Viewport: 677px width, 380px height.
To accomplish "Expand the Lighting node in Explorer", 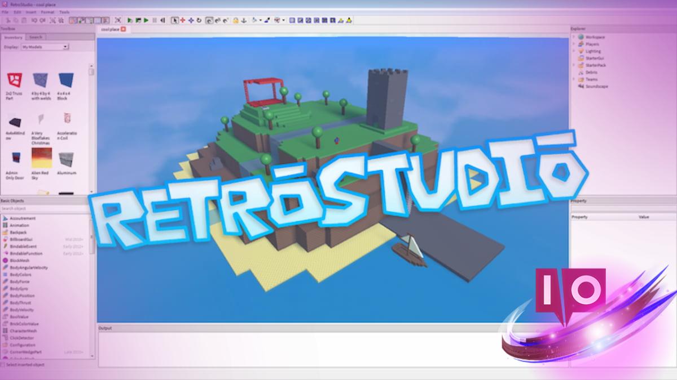I will (x=574, y=51).
